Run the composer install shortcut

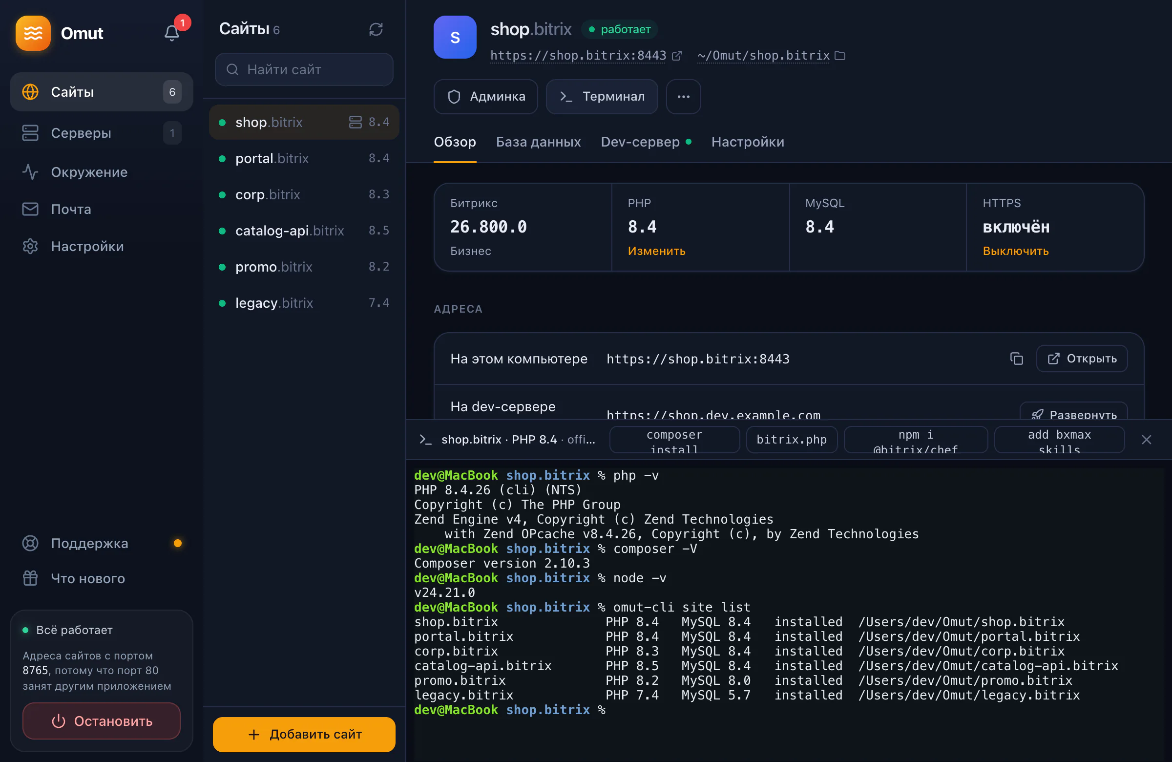click(x=674, y=439)
